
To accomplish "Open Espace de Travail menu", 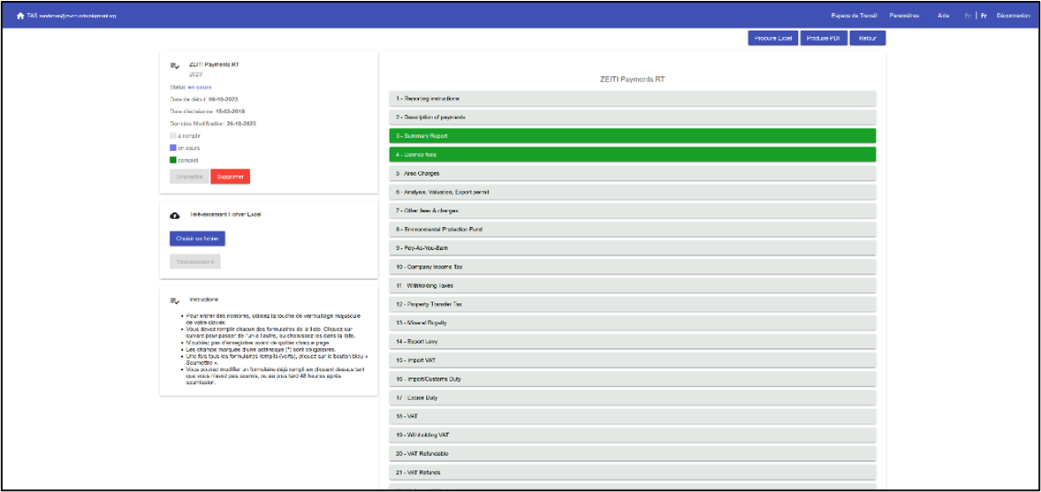I will tap(854, 15).
